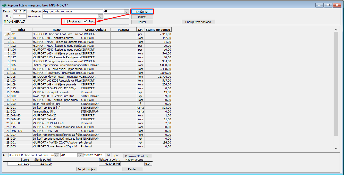Toggle the Prok.mag. checkbox
The height and width of the screenshot is (175, 344).
coord(66,21)
